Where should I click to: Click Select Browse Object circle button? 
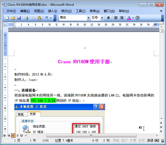point(161,127)
